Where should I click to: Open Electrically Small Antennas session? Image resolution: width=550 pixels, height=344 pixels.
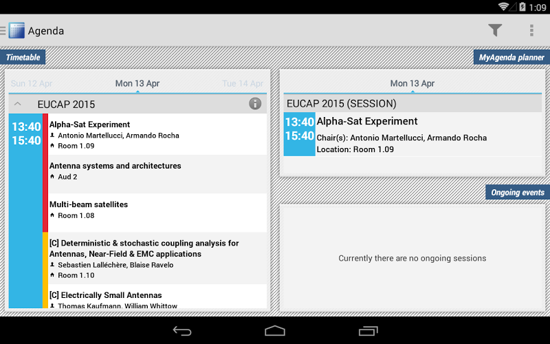click(x=157, y=297)
